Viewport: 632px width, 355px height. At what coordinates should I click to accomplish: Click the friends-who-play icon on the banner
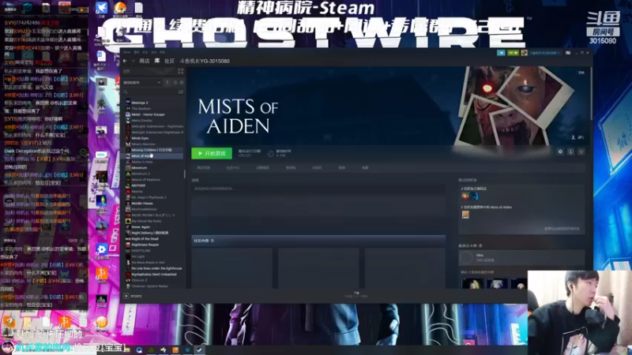pyautogui.click(x=574, y=137)
